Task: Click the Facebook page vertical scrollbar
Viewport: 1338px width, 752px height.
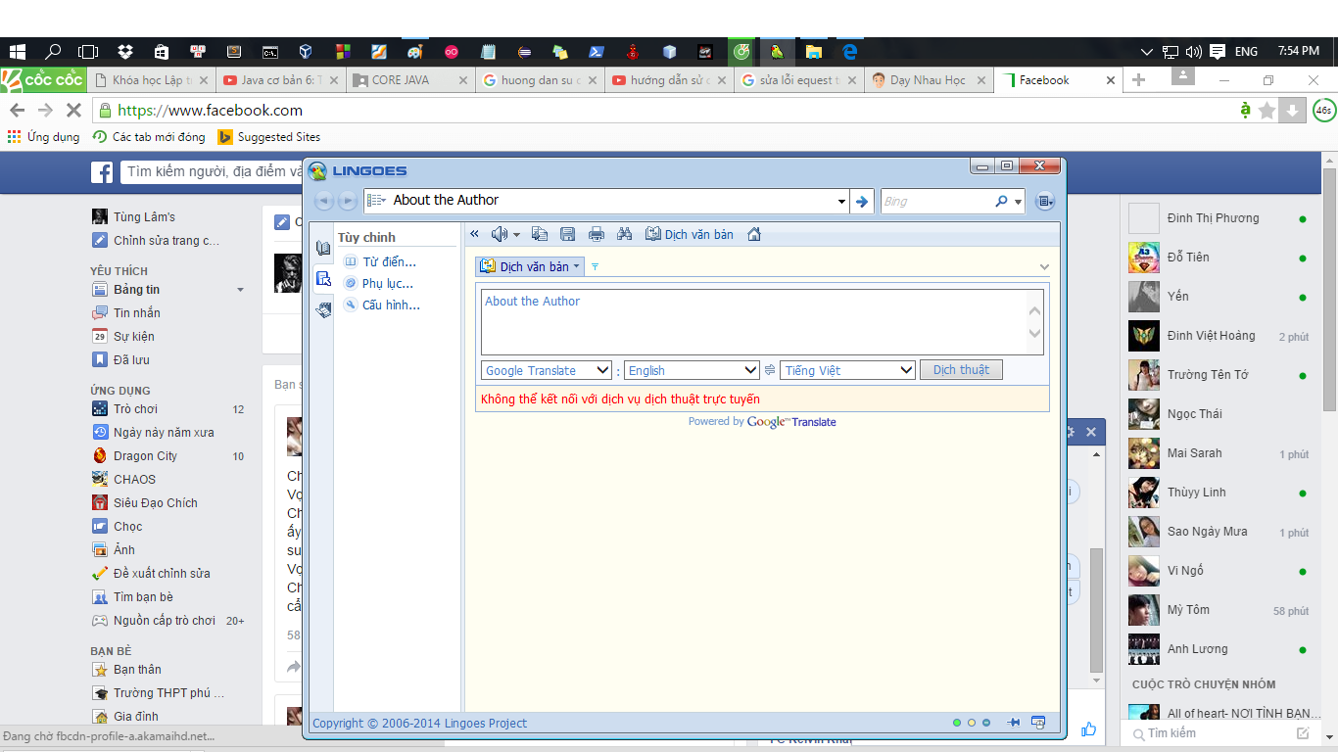Action: tap(1329, 287)
